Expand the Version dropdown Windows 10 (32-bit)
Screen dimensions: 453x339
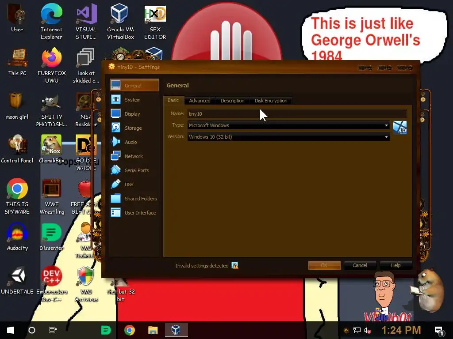click(x=288, y=137)
